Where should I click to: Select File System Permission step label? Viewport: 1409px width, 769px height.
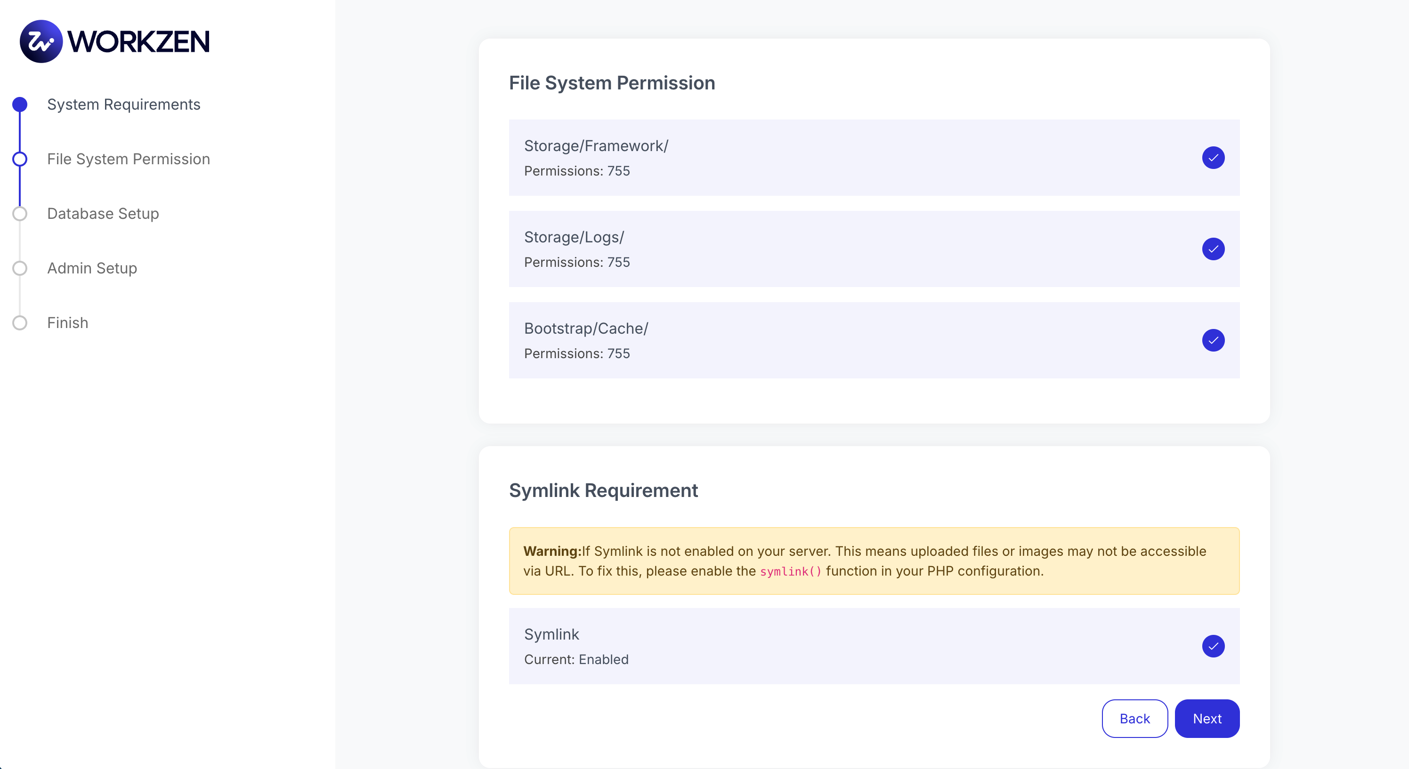coord(129,159)
